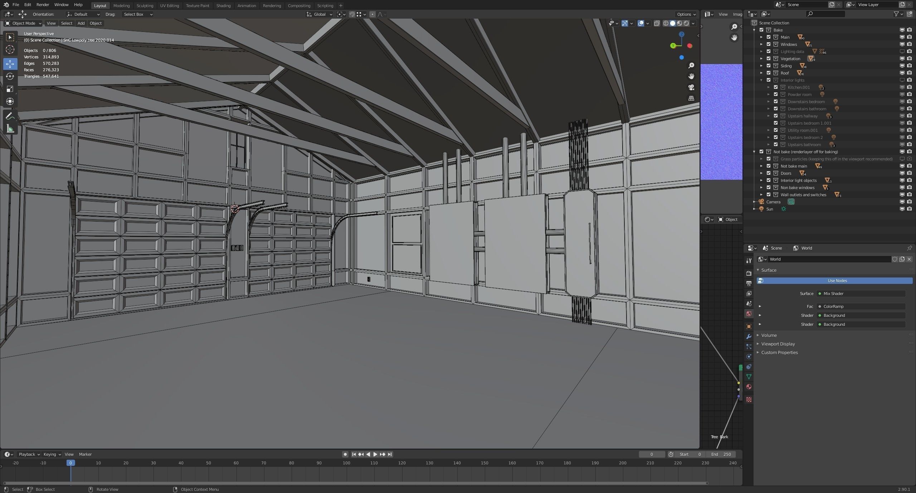Switch to the Shading workspace tab
Screen dimensions: 916x493
click(223, 6)
